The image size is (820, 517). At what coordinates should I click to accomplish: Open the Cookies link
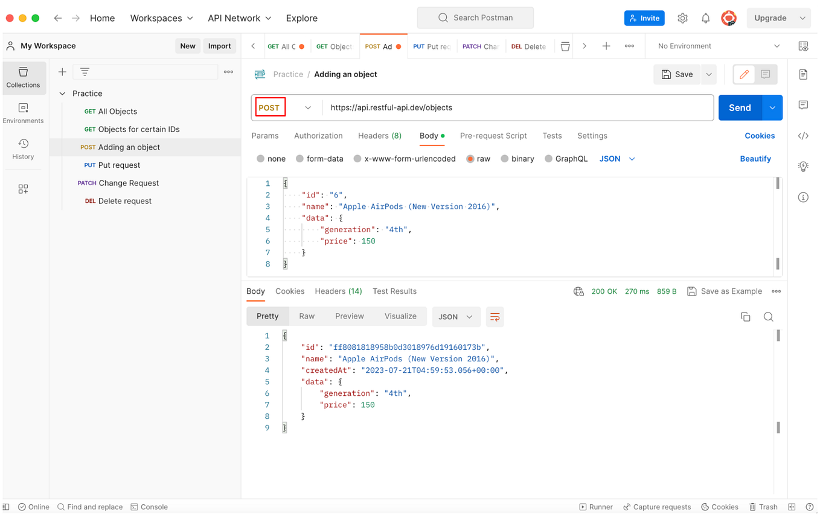[760, 136]
